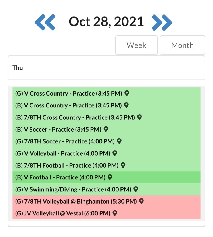Show map pin for Girls 7/8TH Soccer practice
Screen dimensions: 213x237
click(x=119, y=141)
